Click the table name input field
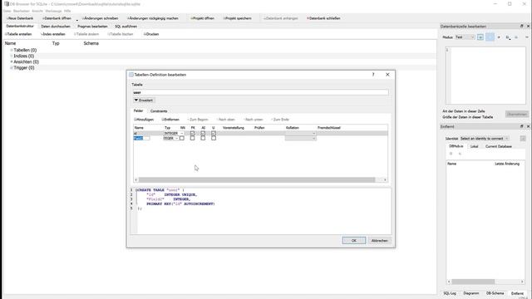This screenshot has width=532, height=299. coord(260,92)
